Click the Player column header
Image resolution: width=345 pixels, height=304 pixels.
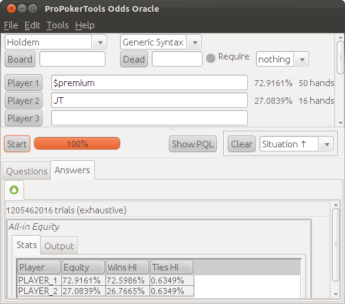(x=39, y=267)
